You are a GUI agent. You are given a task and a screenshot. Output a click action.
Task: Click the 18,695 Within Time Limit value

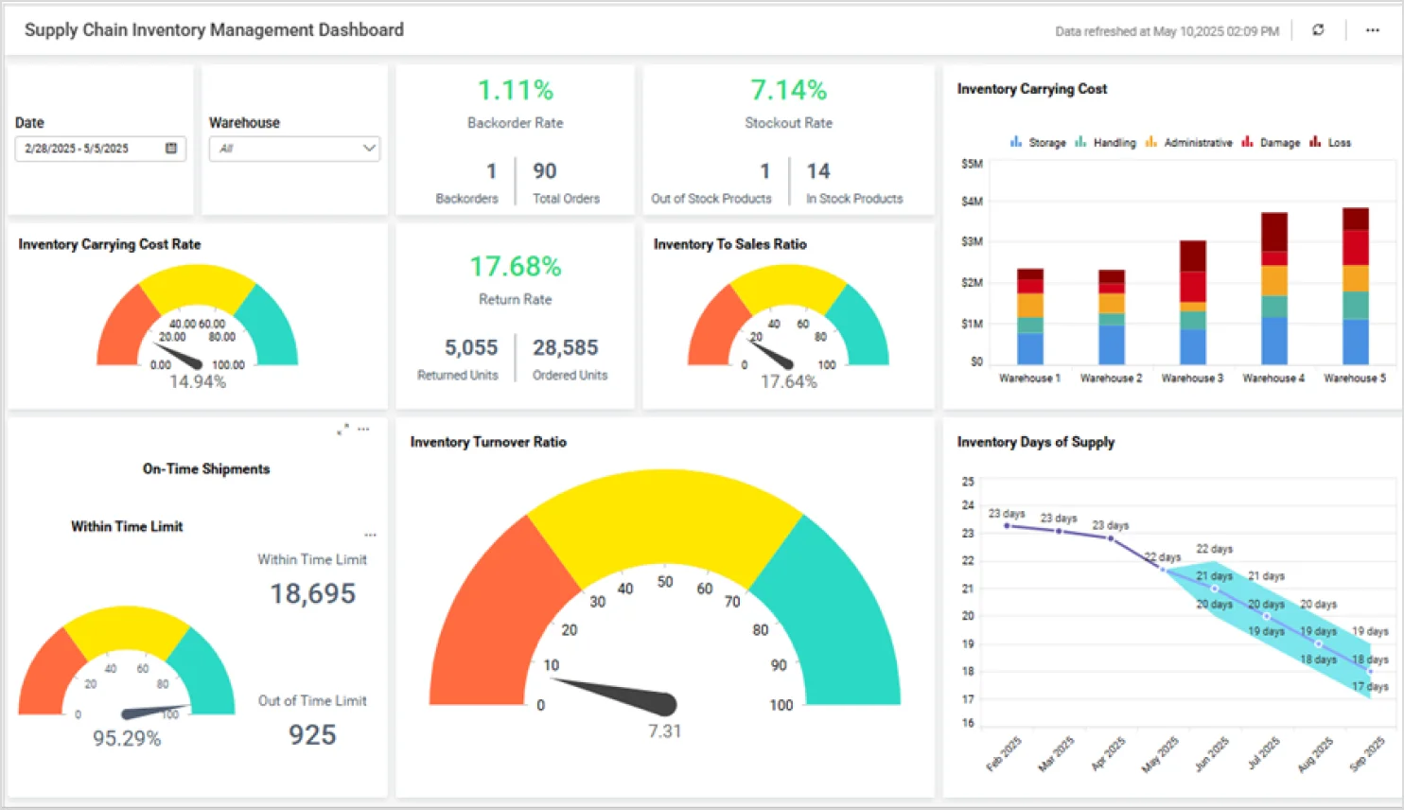pos(313,593)
